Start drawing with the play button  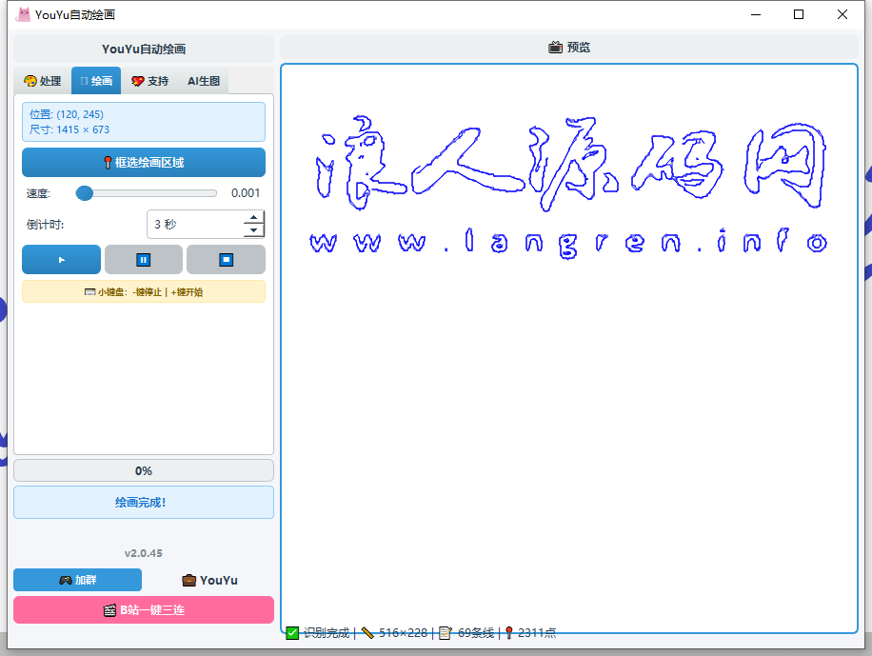click(x=61, y=259)
